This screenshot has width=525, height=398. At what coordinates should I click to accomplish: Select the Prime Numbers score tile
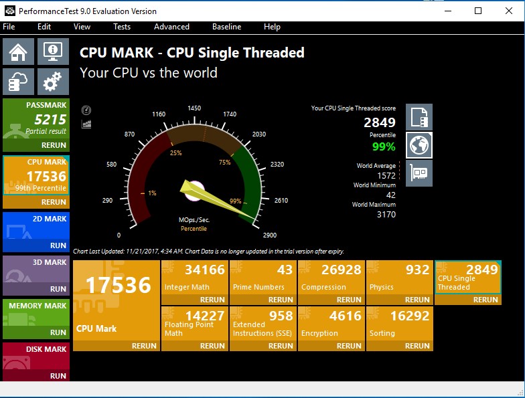(262, 278)
